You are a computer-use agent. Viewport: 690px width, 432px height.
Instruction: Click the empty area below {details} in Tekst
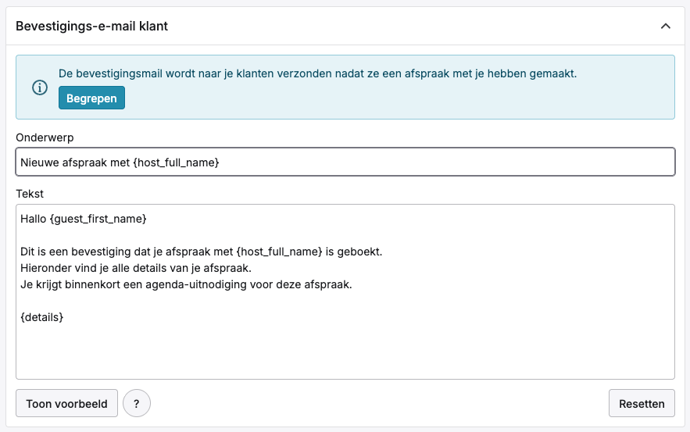coord(344,352)
